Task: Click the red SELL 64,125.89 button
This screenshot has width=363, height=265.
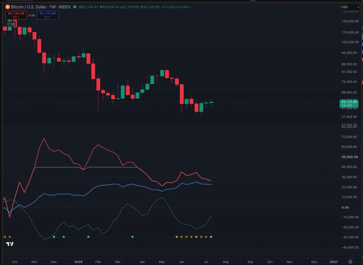Action: [16, 15]
